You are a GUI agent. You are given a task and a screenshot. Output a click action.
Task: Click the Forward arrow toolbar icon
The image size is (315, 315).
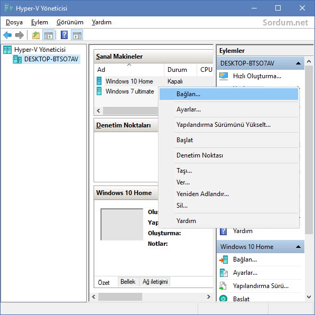20,35
